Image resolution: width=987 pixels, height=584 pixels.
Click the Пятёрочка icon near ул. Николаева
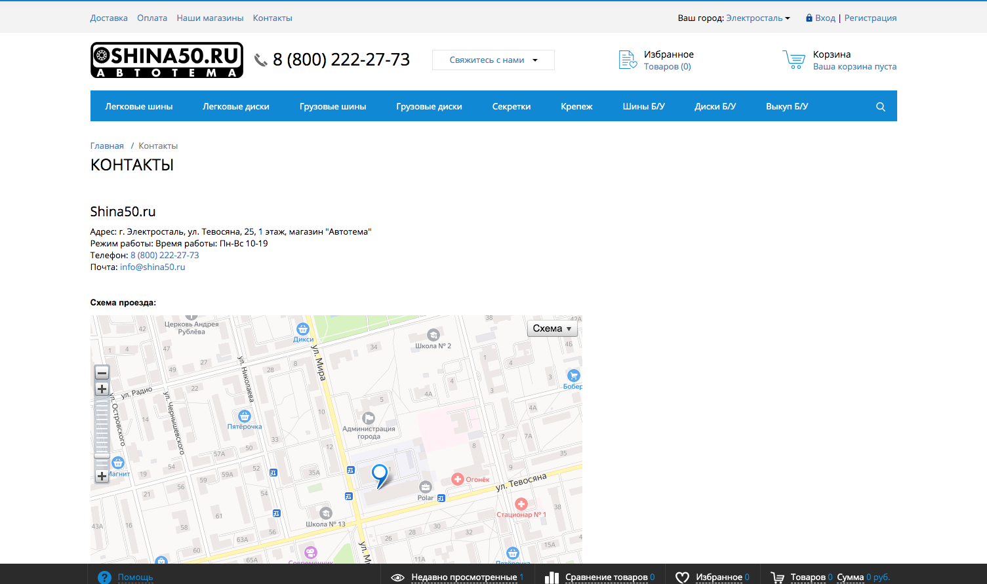tap(245, 416)
